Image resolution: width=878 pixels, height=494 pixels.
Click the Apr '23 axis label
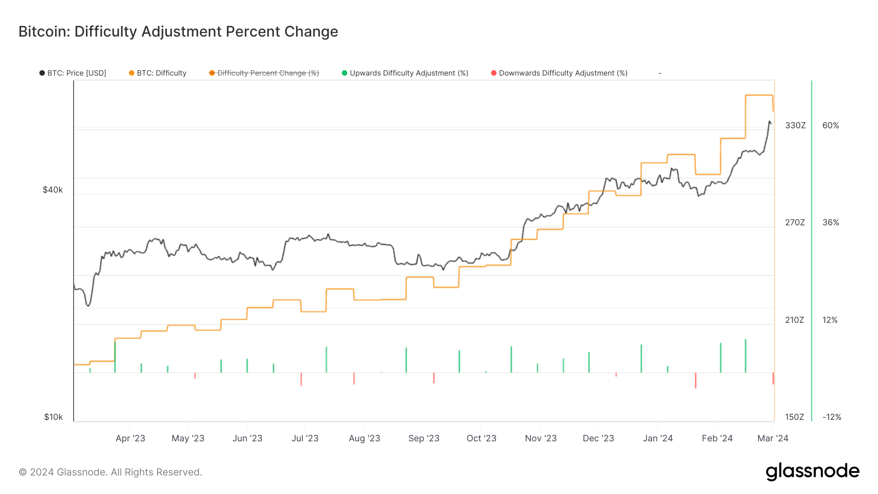click(x=130, y=438)
